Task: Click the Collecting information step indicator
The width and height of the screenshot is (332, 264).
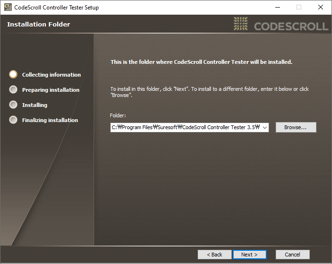Action: (x=13, y=74)
